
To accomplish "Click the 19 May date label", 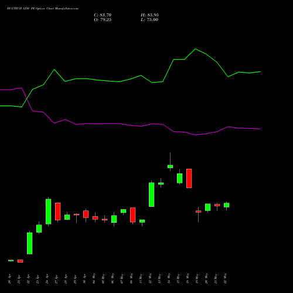I will 197,278.
